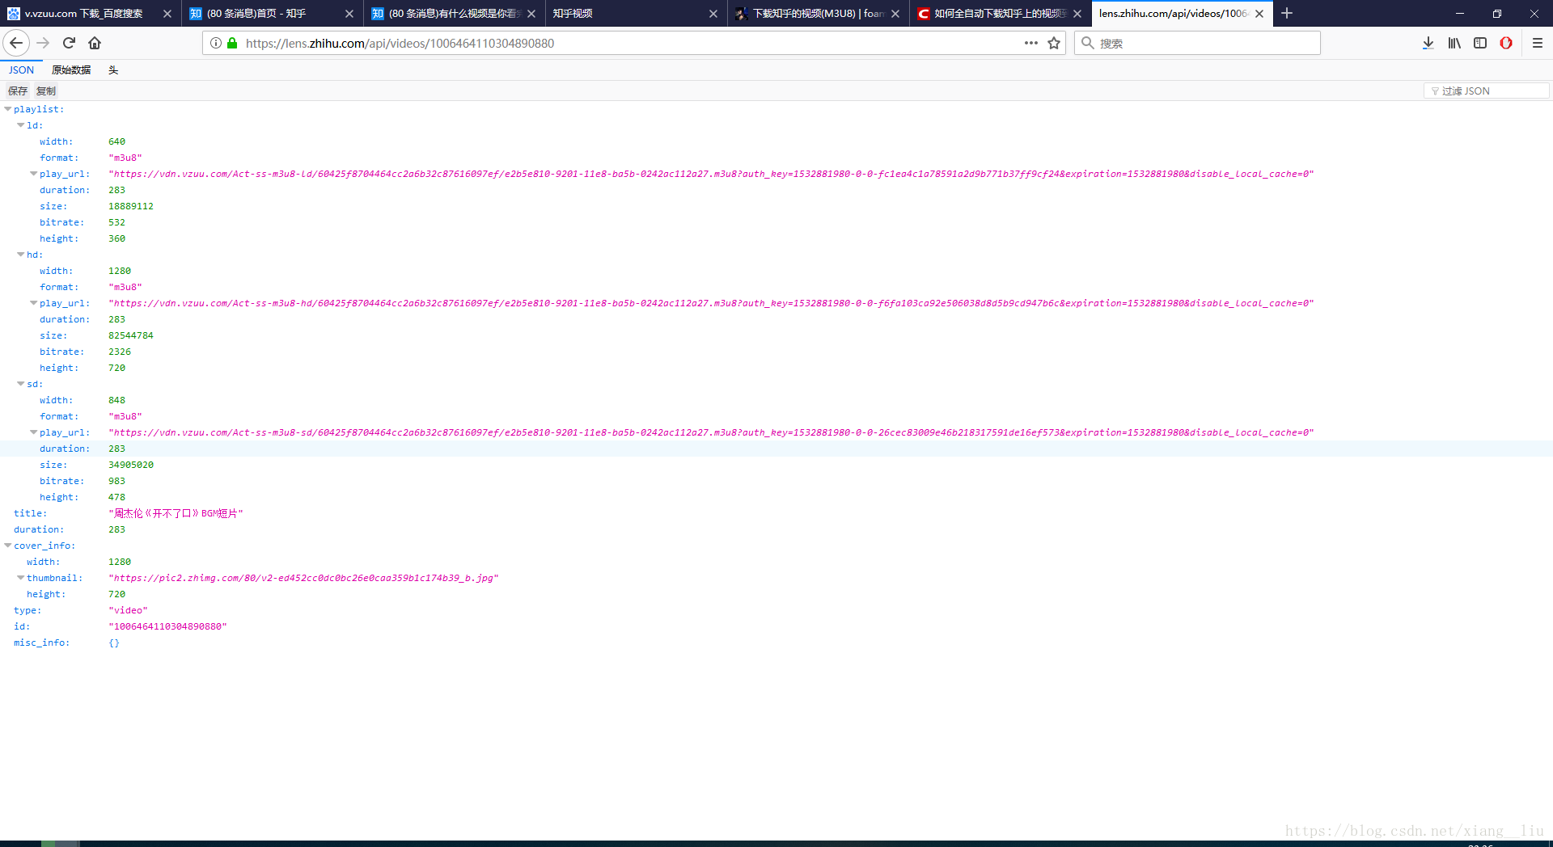Screen dimensions: 1553x847
Task: Click the sd play_url link value
Action: pos(711,432)
